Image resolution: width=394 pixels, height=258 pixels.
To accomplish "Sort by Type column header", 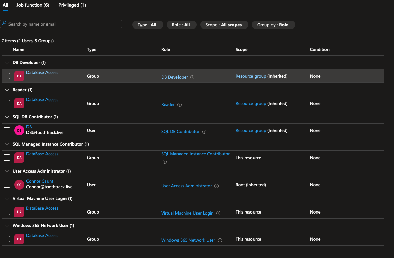I will 92,49.
